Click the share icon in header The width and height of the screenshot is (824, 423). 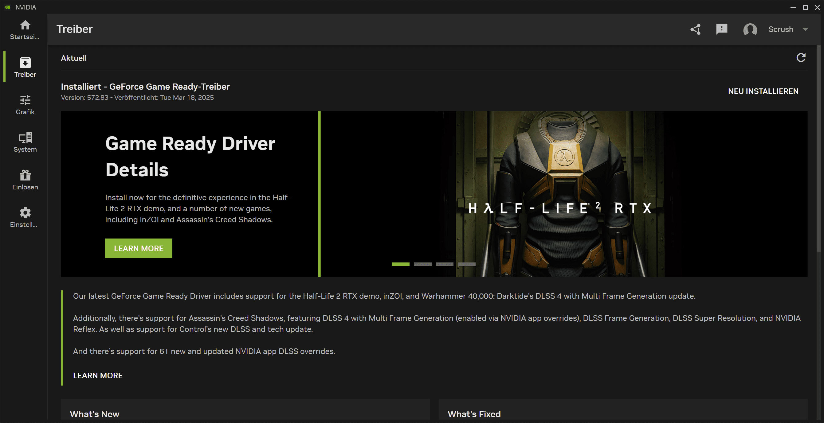coord(695,29)
